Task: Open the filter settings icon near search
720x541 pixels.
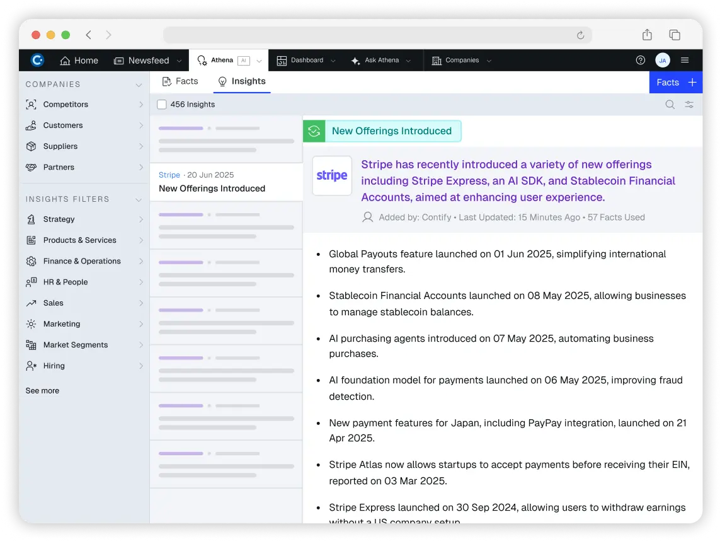Action: coord(689,105)
